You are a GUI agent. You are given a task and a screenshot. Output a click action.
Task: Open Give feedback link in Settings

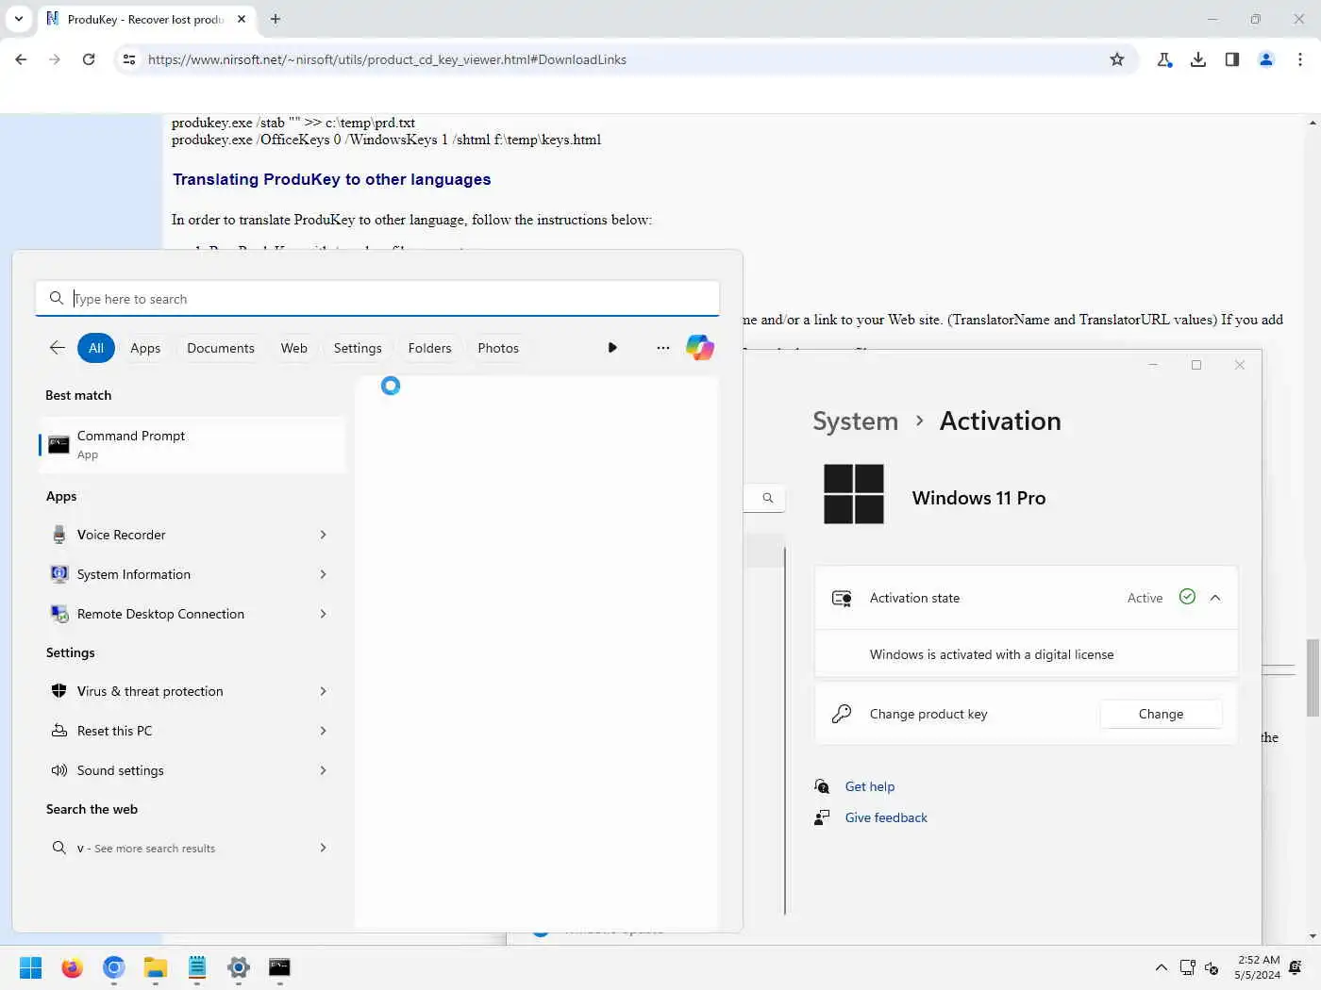886,817
